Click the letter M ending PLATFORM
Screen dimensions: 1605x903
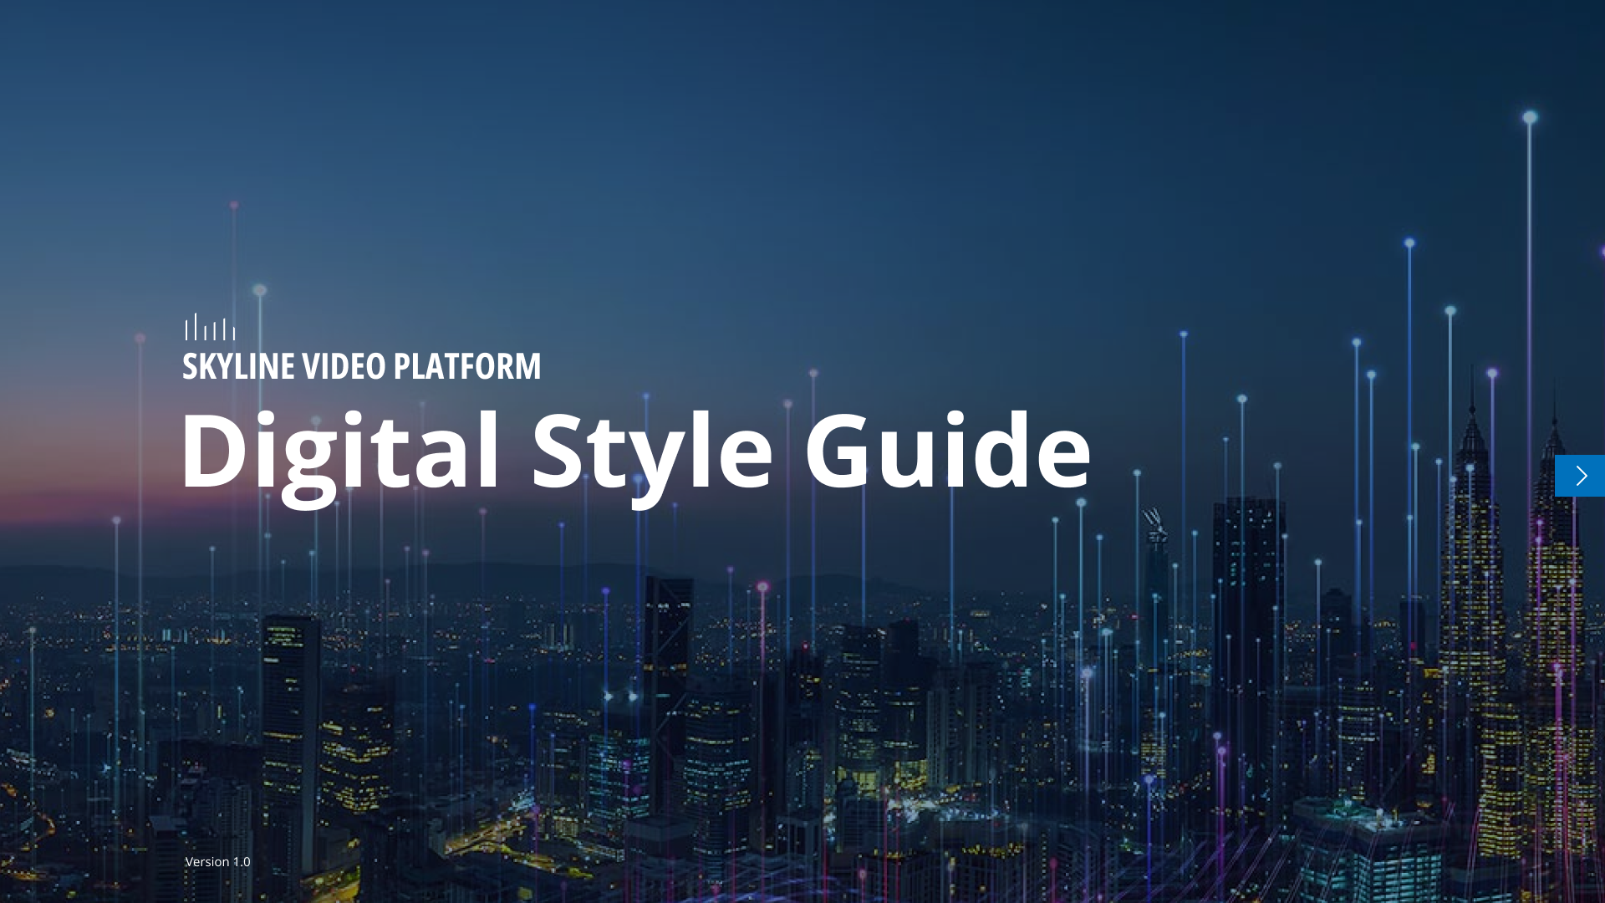click(x=528, y=367)
